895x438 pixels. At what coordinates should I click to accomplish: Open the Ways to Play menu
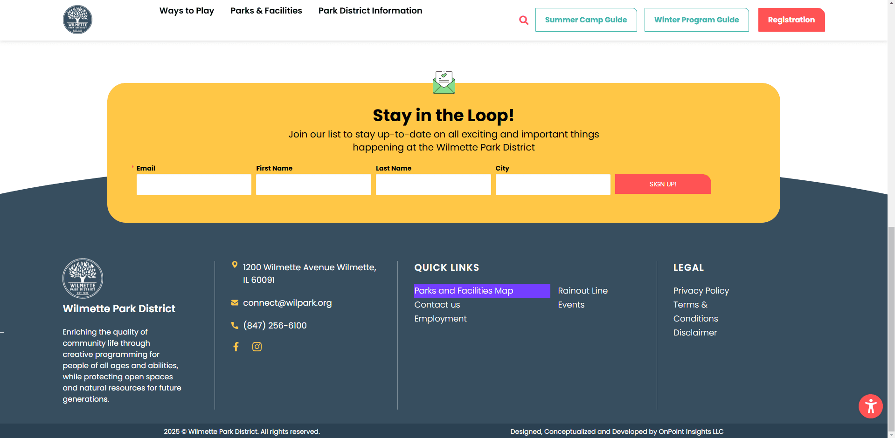[x=187, y=11]
